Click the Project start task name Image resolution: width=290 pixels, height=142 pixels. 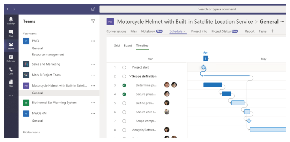[140, 68]
